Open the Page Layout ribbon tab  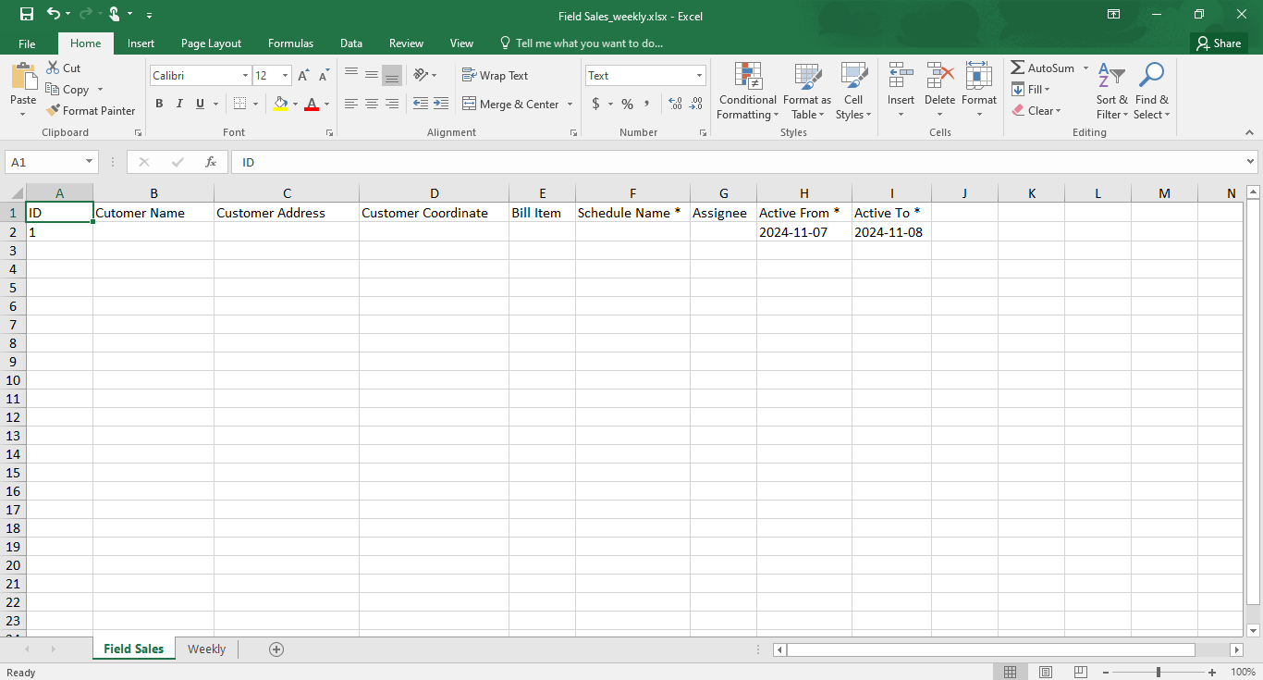point(211,43)
